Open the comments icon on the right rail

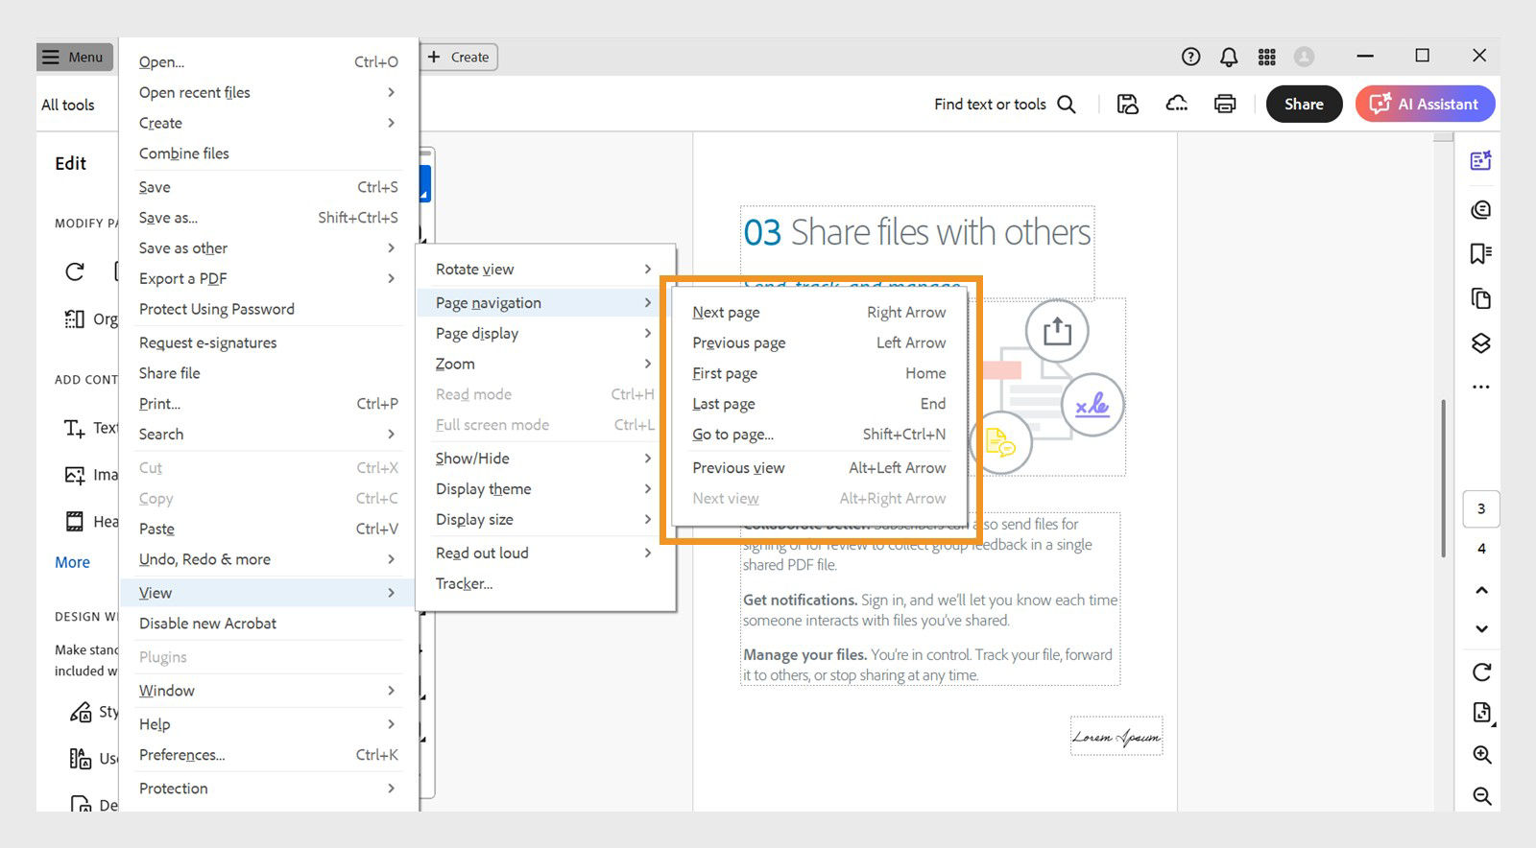1481,209
